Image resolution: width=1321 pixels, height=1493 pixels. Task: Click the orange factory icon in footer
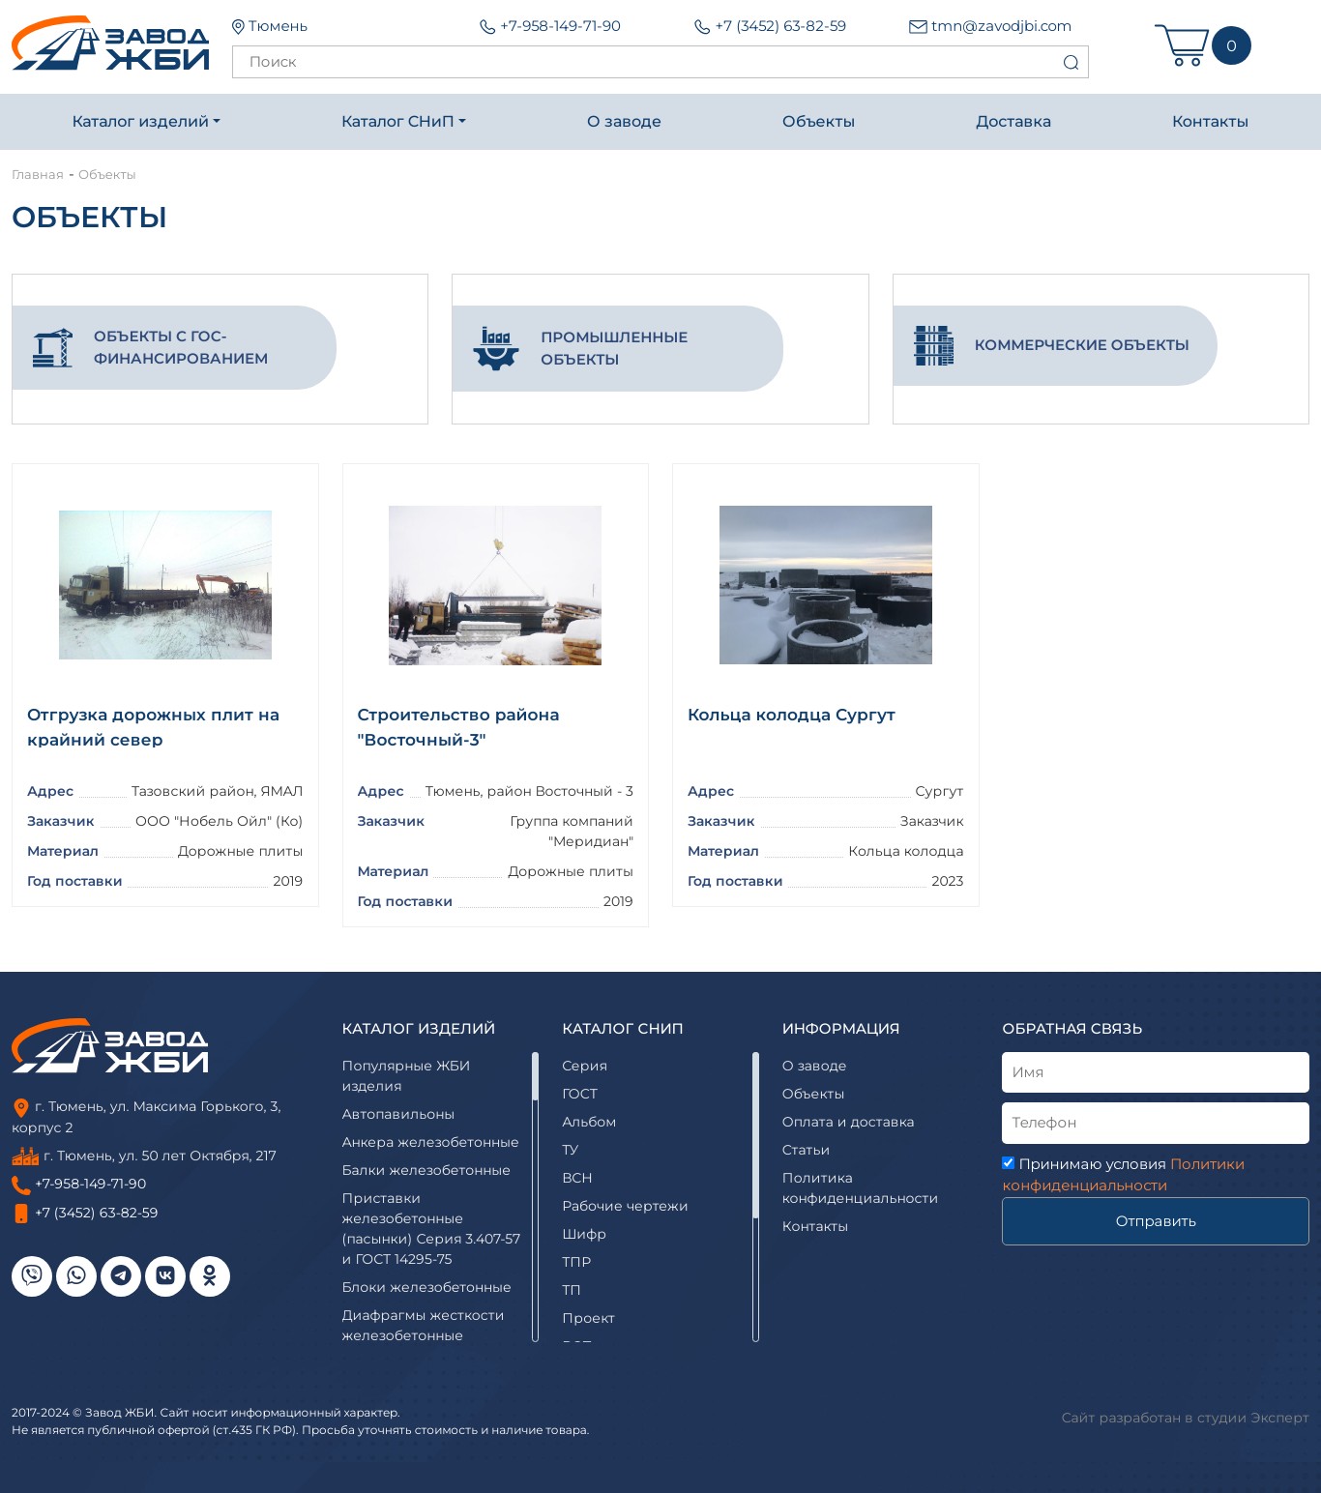pos(25,1156)
